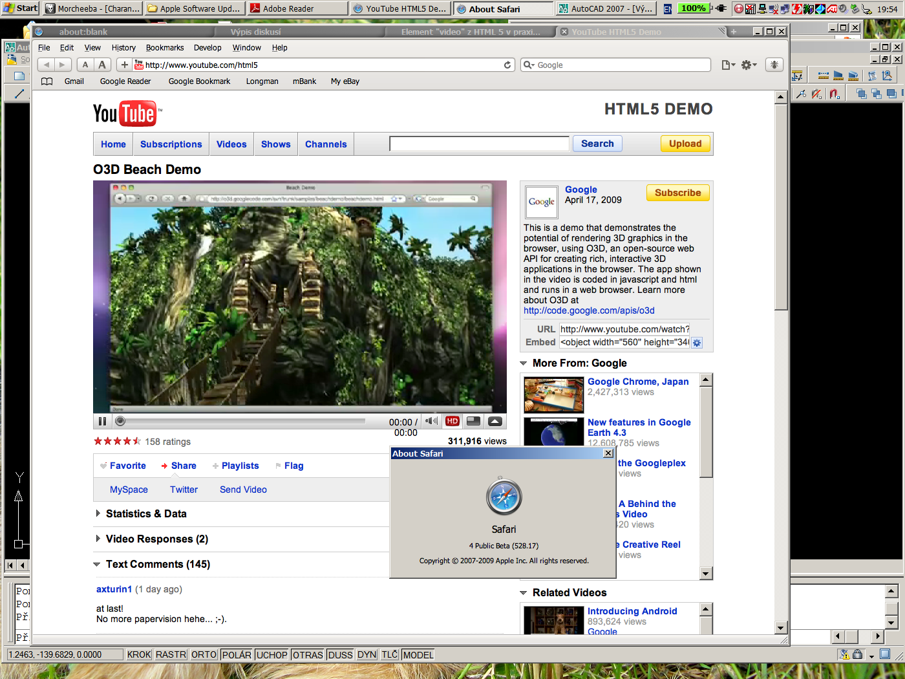Click the Share action

tap(184, 466)
